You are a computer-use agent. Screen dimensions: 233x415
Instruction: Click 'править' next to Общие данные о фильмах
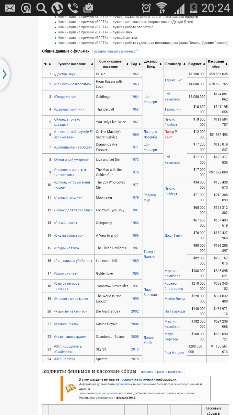[100, 51]
